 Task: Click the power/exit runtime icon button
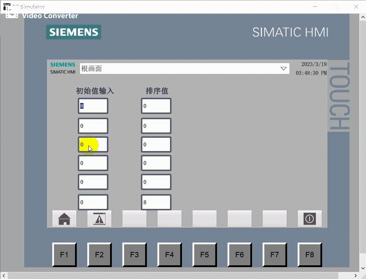point(310,219)
